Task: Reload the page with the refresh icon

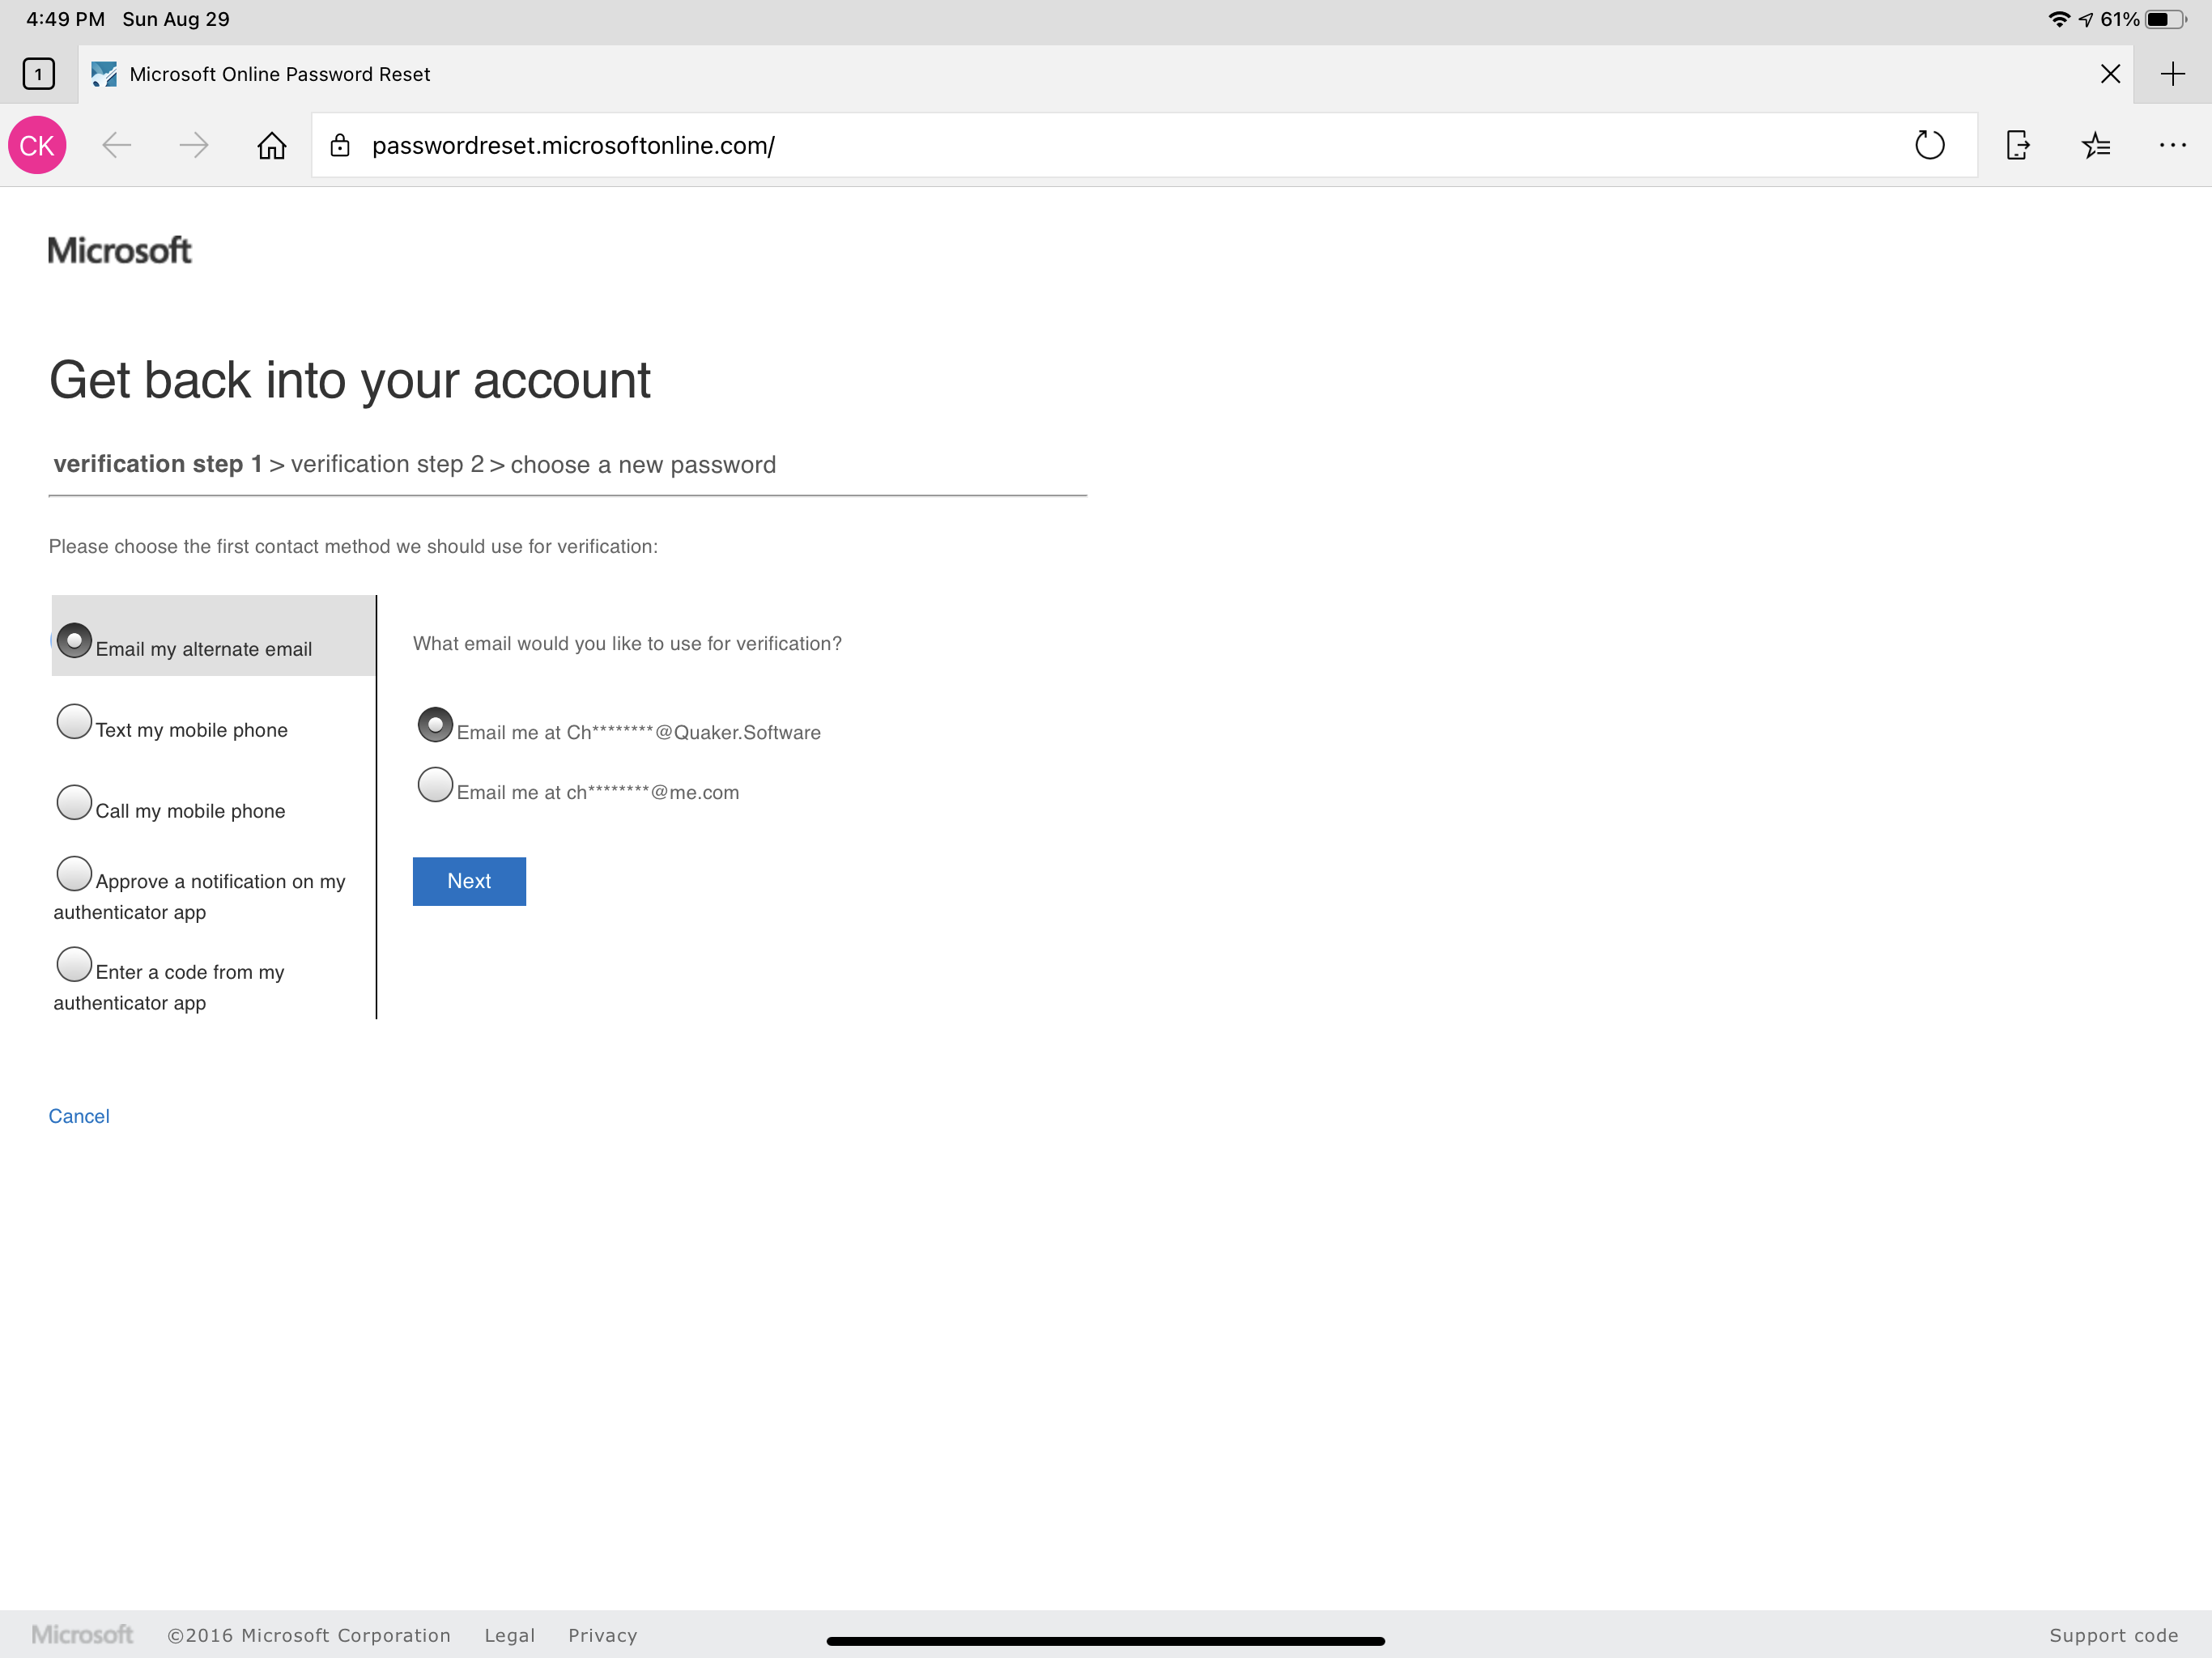Action: coord(1929,146)
